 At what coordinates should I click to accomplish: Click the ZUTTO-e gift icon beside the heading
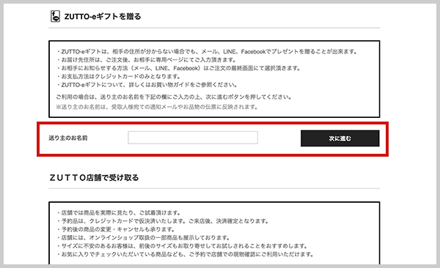point(55,16)
